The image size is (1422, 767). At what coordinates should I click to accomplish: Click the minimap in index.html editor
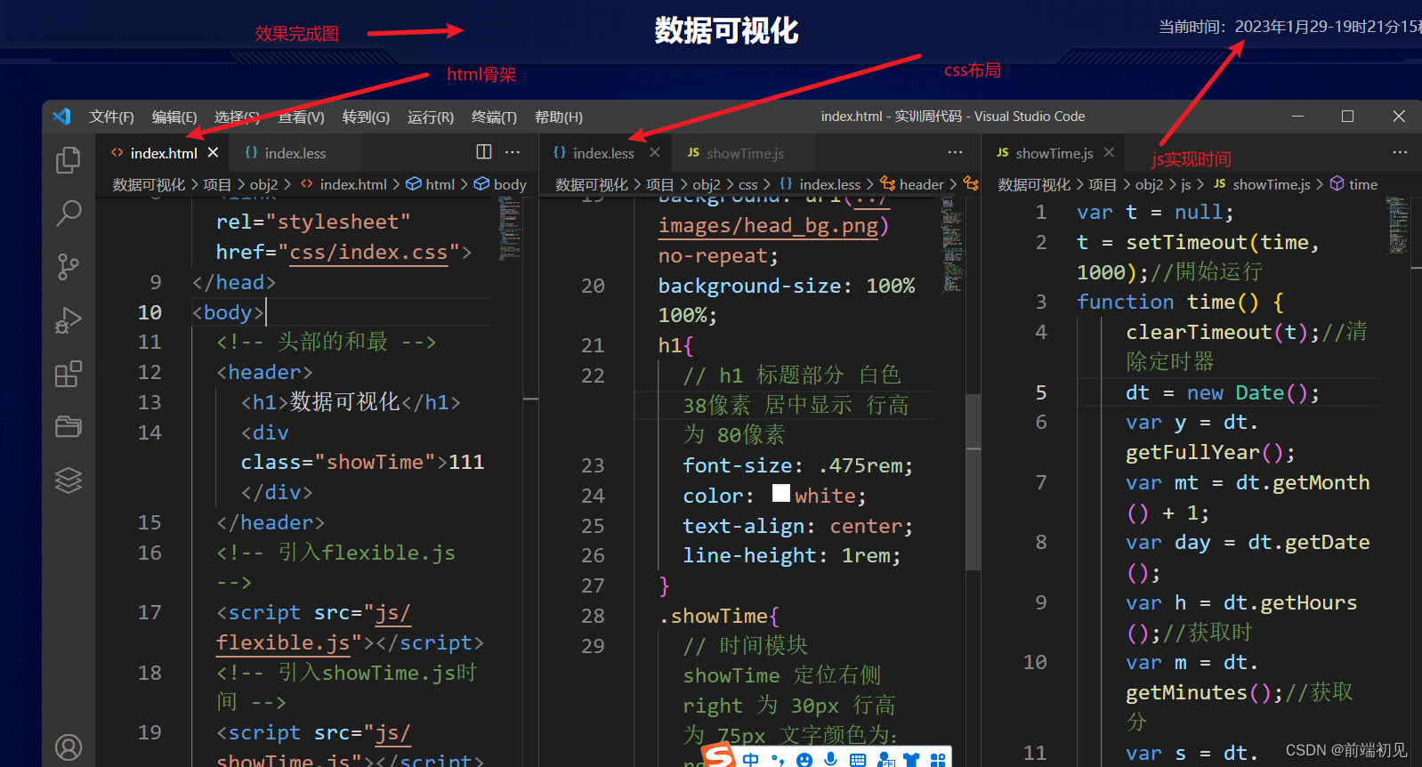(x=510, y=229)
